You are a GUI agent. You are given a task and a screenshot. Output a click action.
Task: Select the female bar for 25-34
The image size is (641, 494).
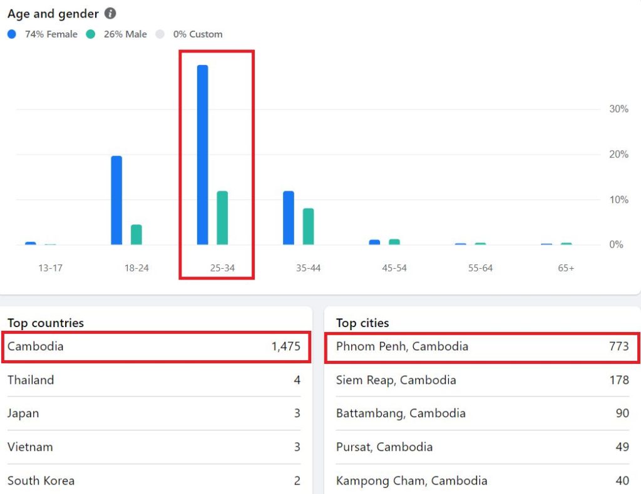[202, 154]
